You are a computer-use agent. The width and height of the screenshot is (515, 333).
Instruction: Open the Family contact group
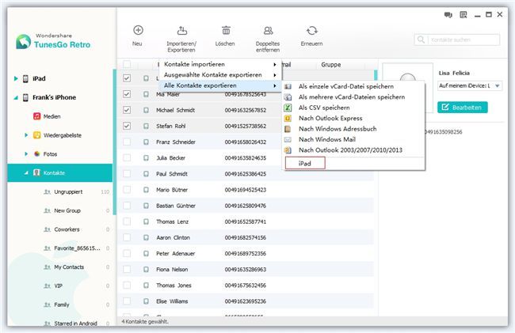[62, 305]
